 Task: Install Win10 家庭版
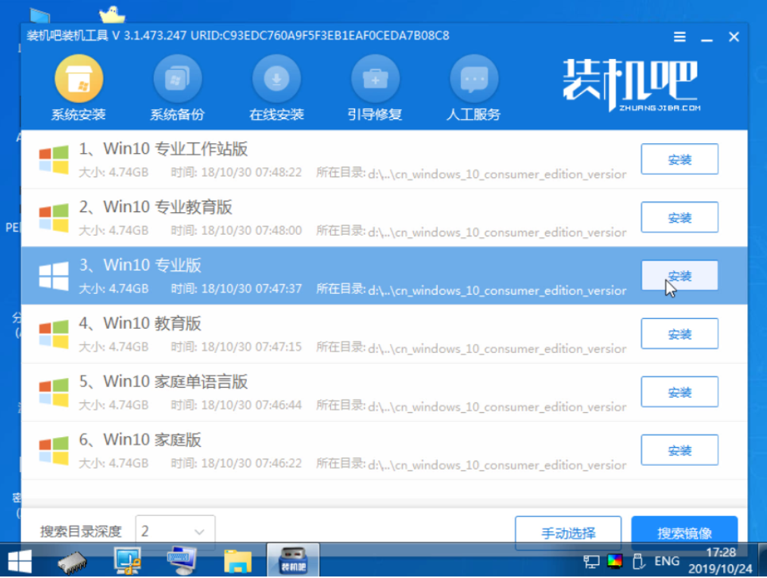pyautogui.click(x=679, y=450)
